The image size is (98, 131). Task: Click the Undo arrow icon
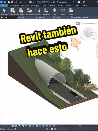[20, 2]
